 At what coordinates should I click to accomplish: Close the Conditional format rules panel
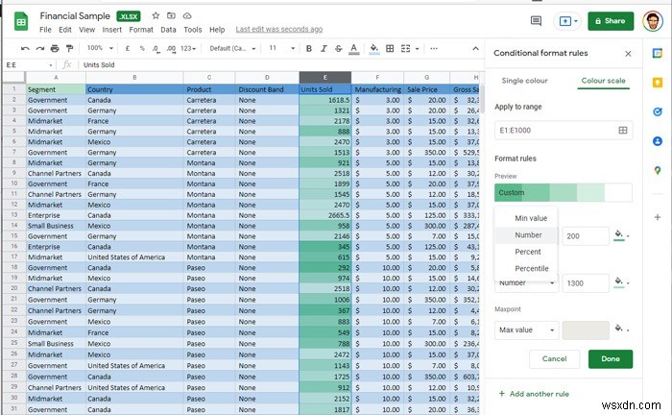pyautogui.click(x=628, y=54)
